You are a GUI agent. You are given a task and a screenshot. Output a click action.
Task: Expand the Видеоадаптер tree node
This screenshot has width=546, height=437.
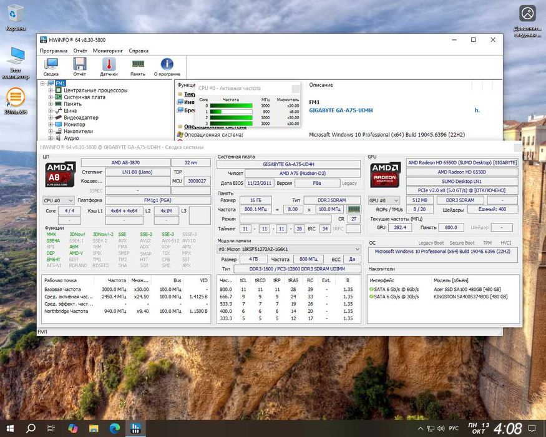coord(51,117)
